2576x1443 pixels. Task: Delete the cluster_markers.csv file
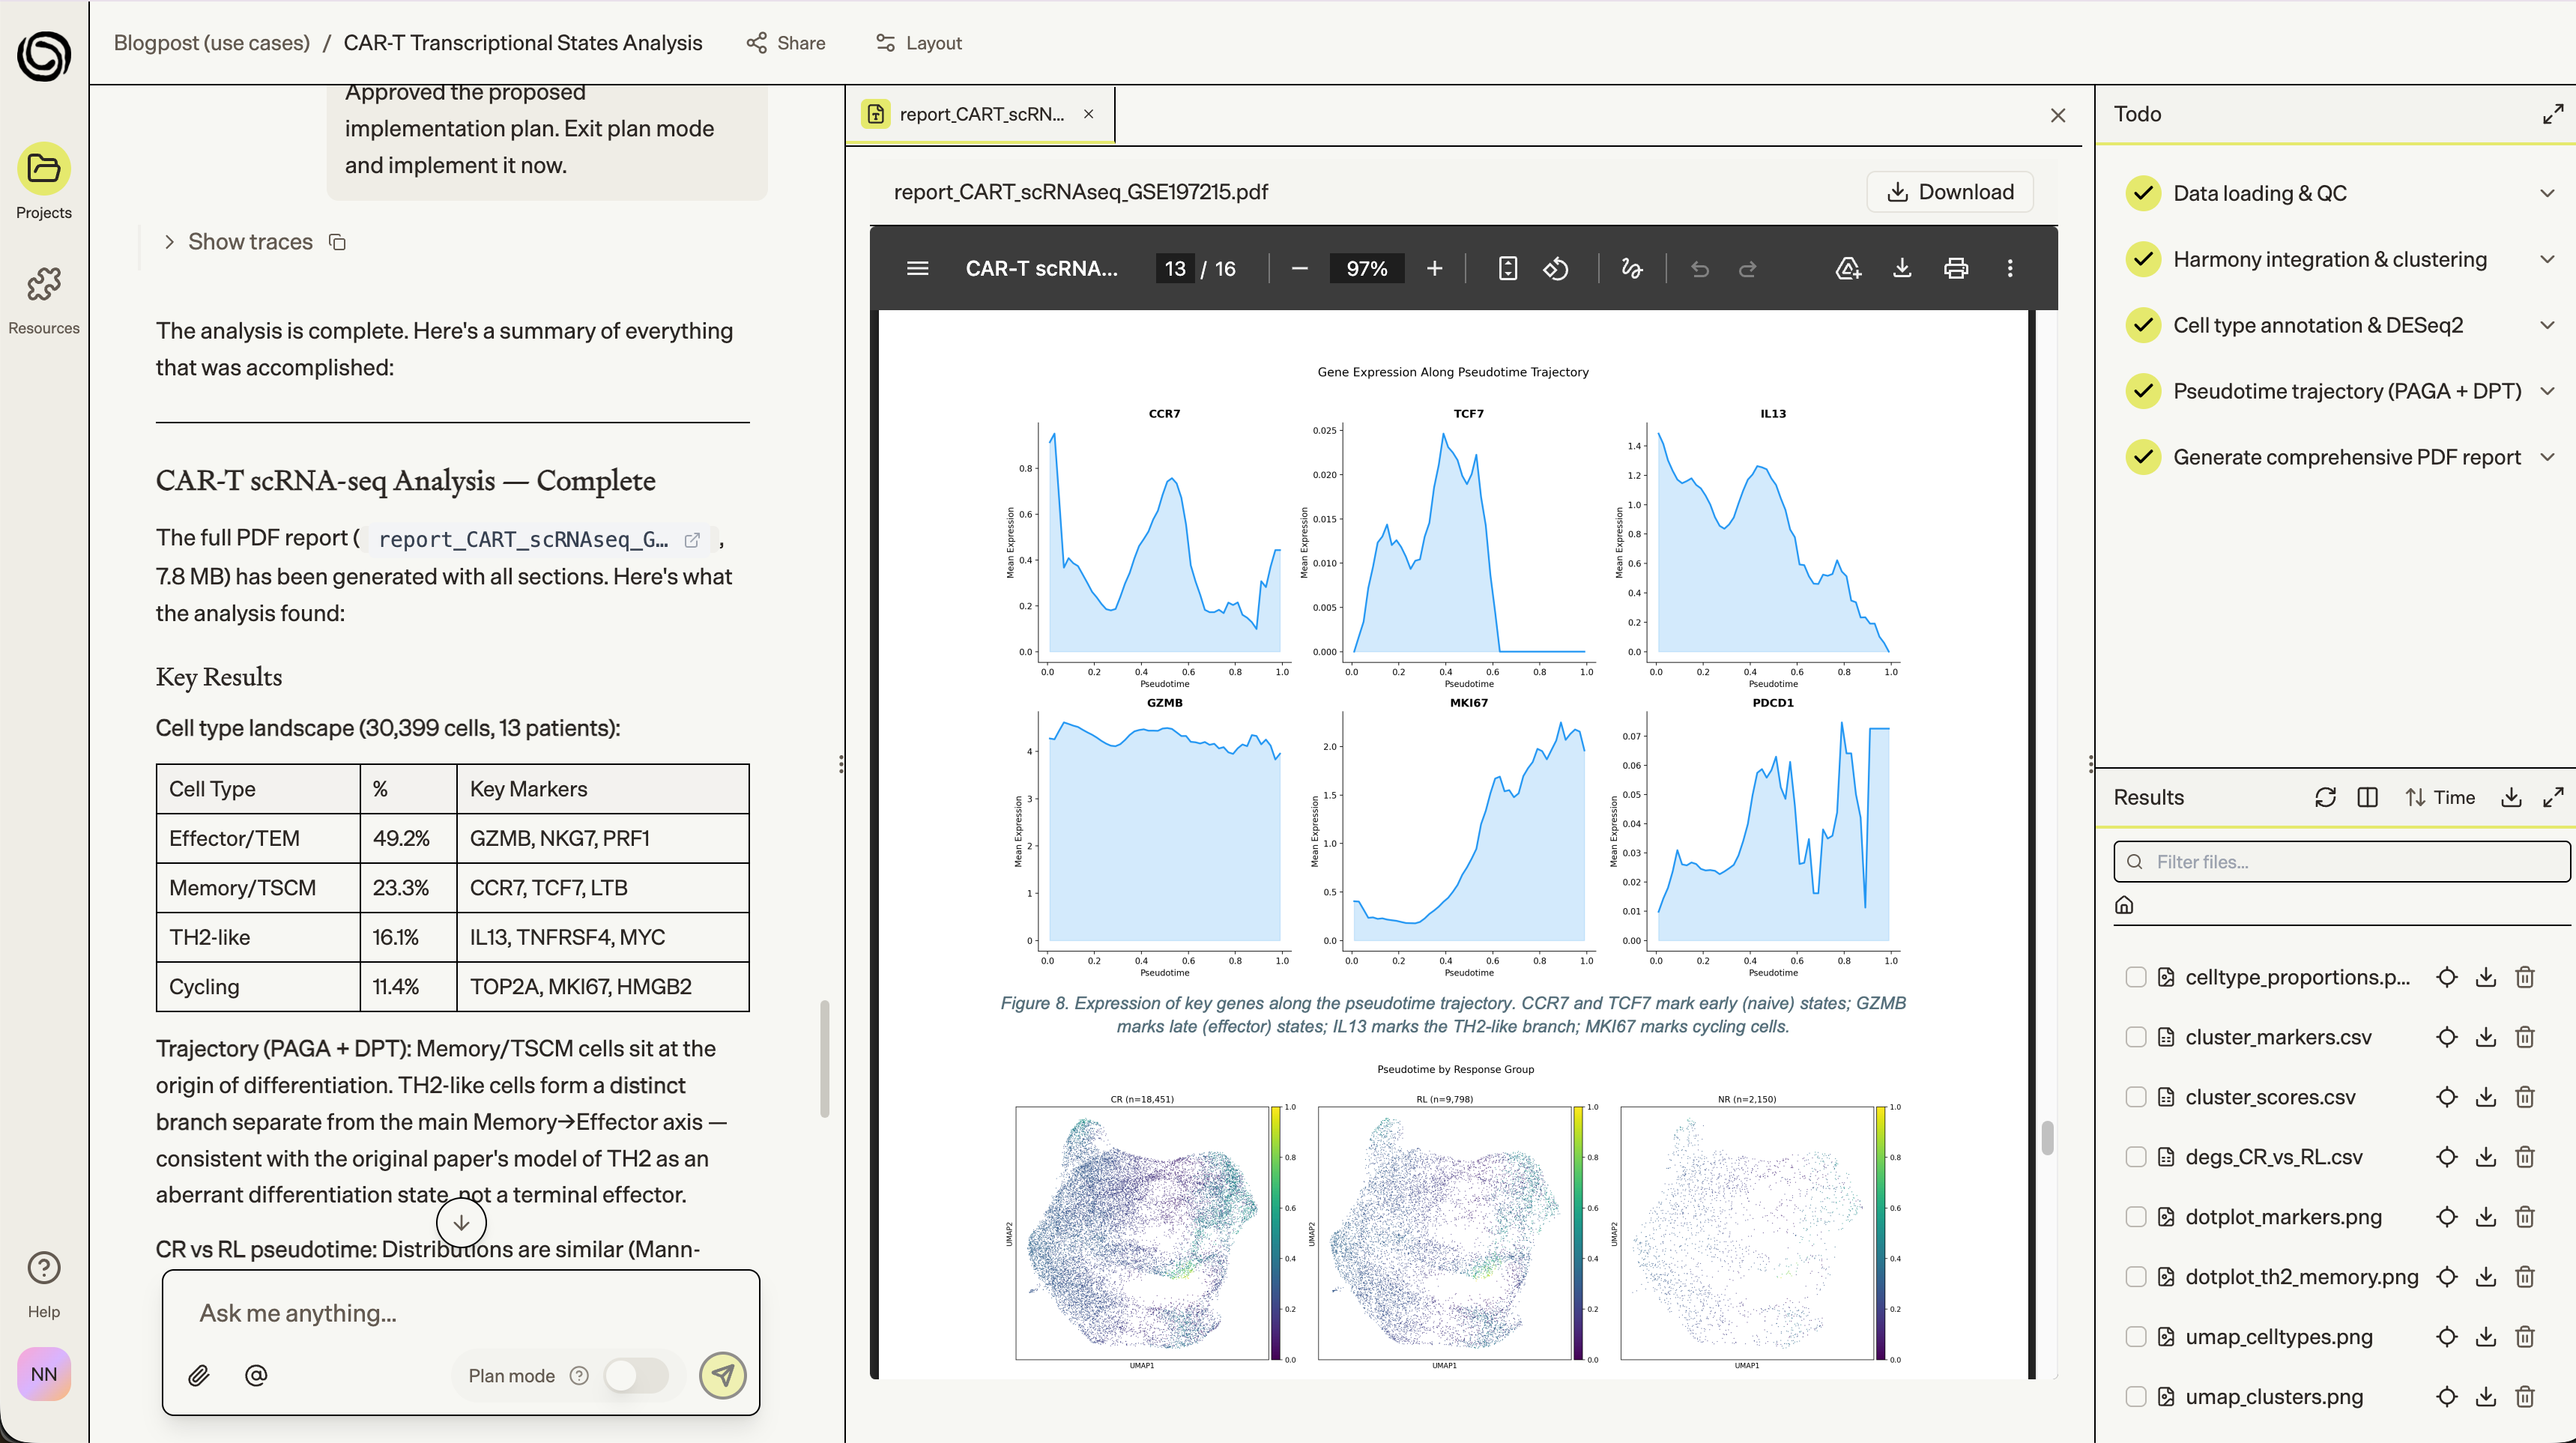2525,1037
